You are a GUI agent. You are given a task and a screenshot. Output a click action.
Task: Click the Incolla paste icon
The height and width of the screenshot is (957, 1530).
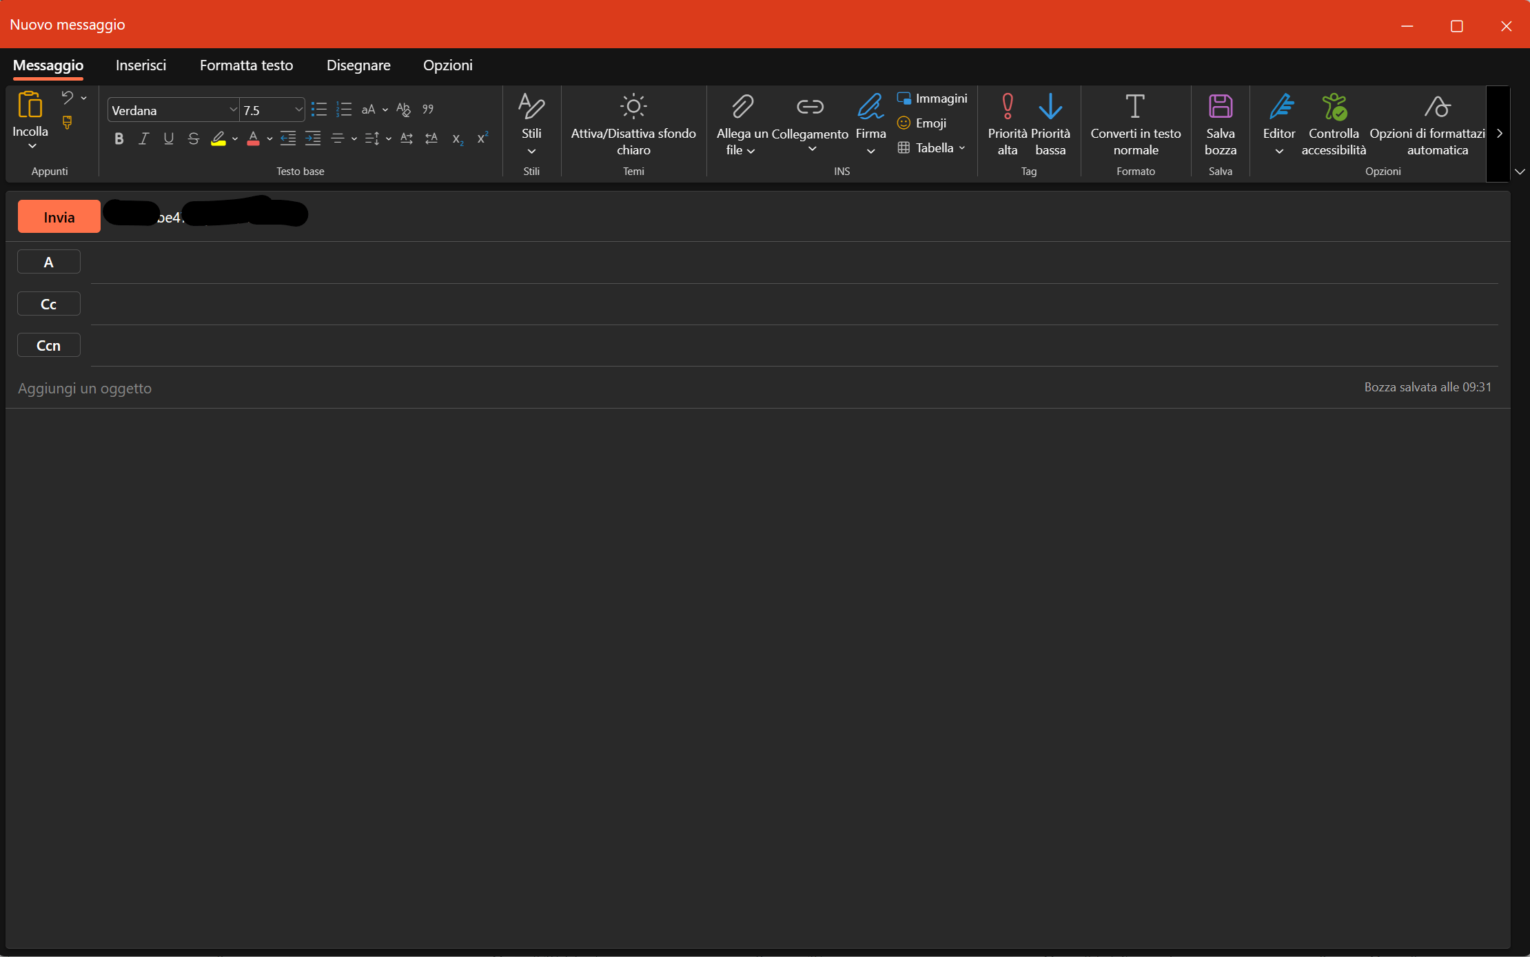(x=30, y=105)
